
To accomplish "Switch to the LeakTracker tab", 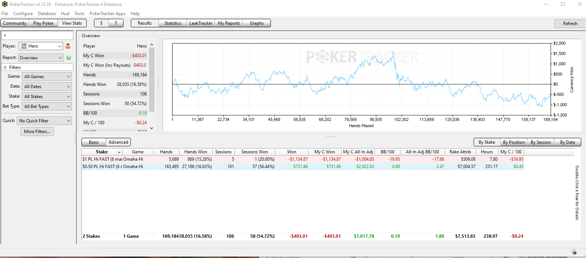I will [201, 23].
